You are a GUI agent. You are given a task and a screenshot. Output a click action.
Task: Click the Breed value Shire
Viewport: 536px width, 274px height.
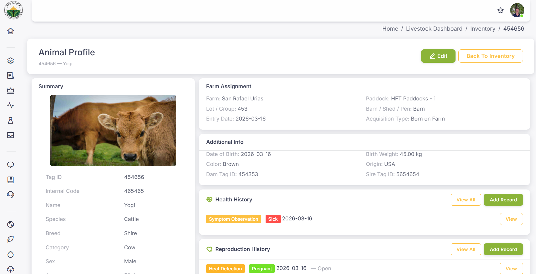pyautogui.click(x=130, y=233)
